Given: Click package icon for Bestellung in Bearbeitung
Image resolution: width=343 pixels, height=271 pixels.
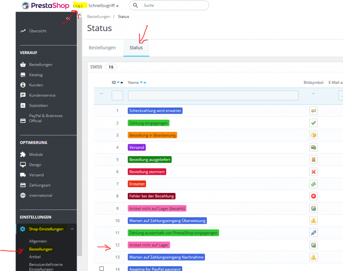Looking at the screenshot, I should click(313, 135).
